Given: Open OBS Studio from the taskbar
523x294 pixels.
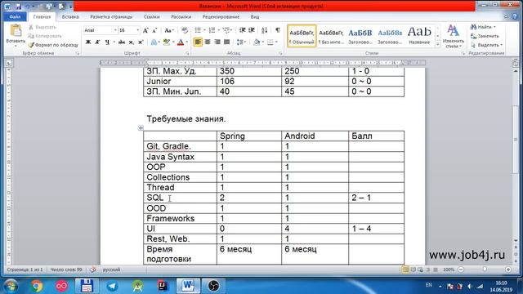Looking at the screenshot, I should coord(213,286).
